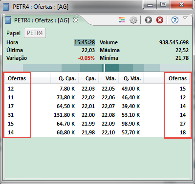Click the left Ofertas column header
Screen dimensions: 195x184
point(17,78)
